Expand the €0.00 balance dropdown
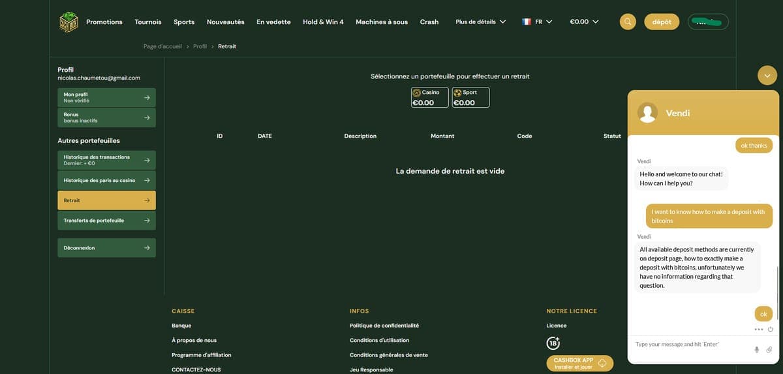 pos(584,22)
